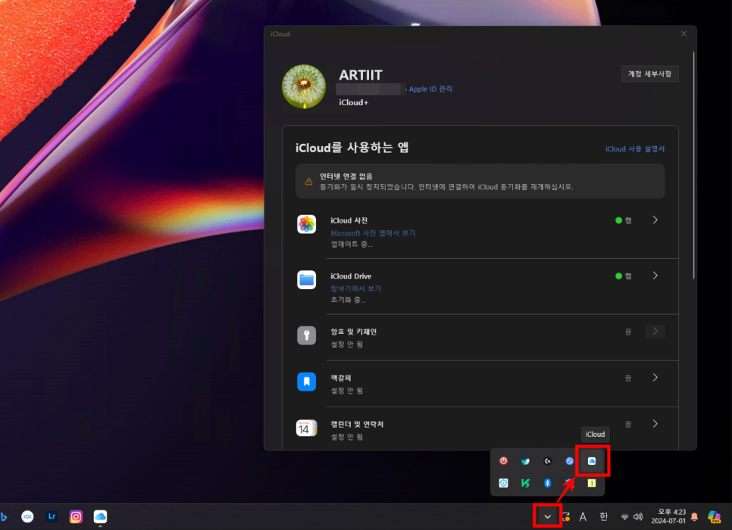Expand the 책갈피 row chevron
732x530 pixels.
(655, 377)
